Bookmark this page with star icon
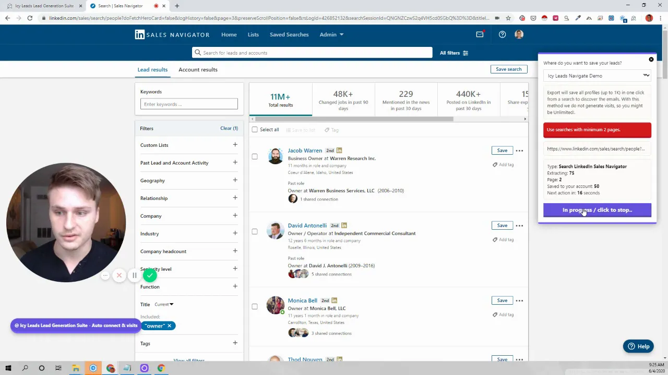Screen dimensions: 668x375 508,18
